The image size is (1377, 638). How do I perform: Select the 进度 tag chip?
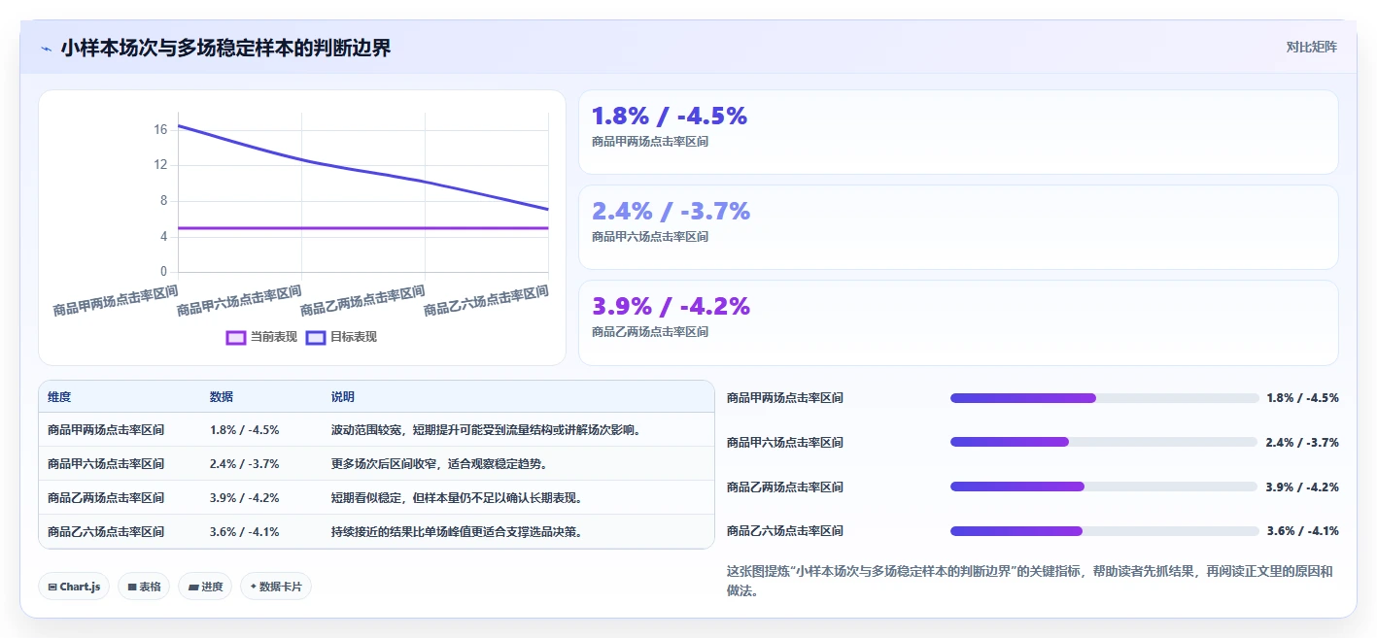[205, 587]
